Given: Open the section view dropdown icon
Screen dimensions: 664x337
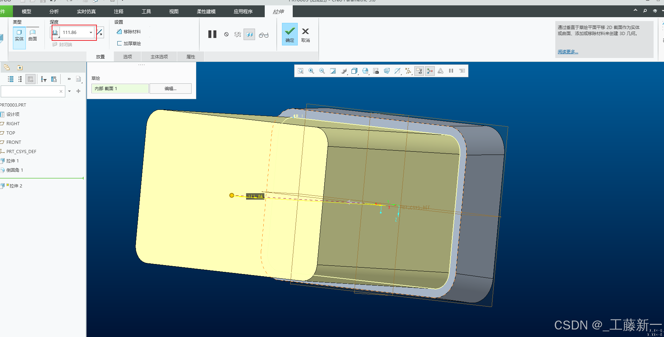Looking at the screenshot, I should pos(397,71).
